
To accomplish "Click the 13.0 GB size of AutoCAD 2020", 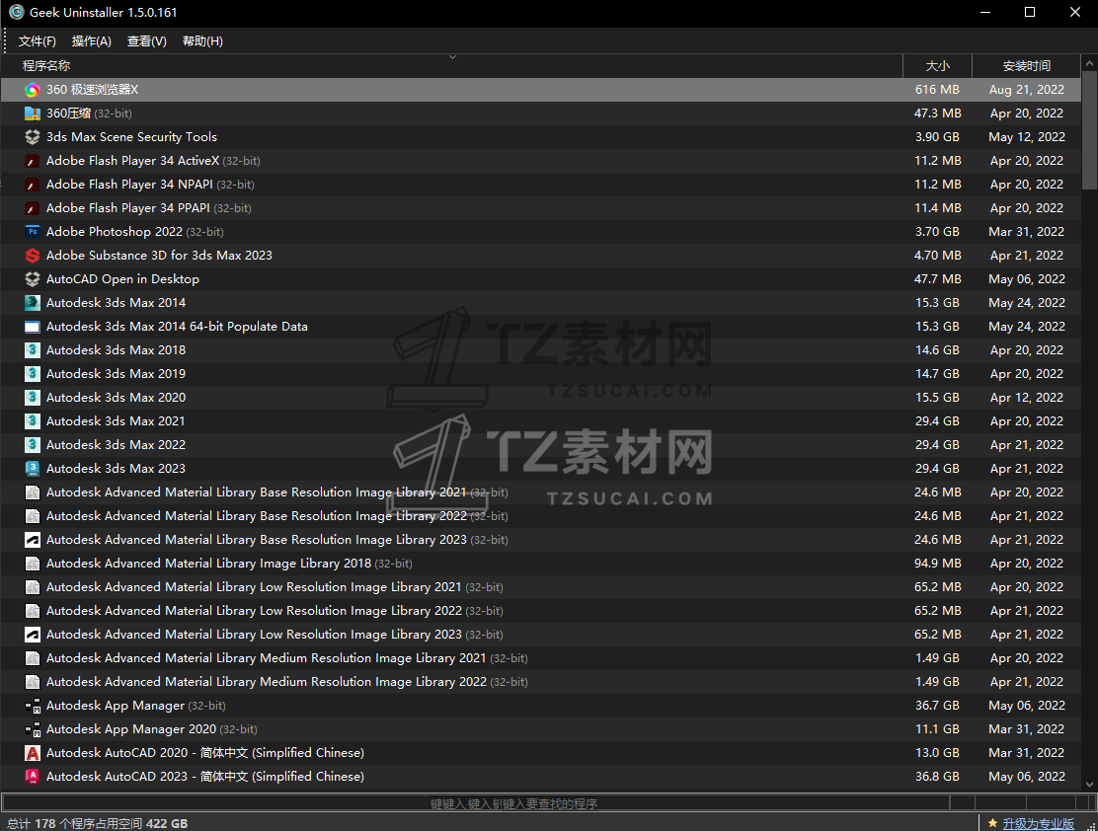I will (937, 753).
